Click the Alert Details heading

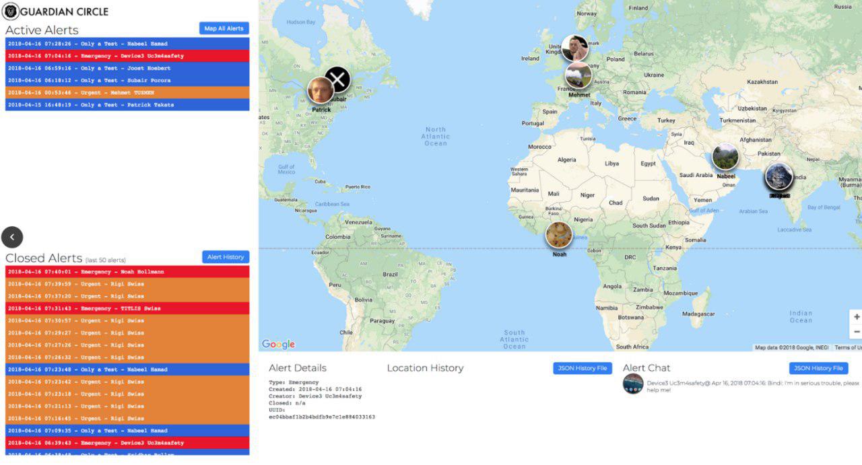[298, 368]
